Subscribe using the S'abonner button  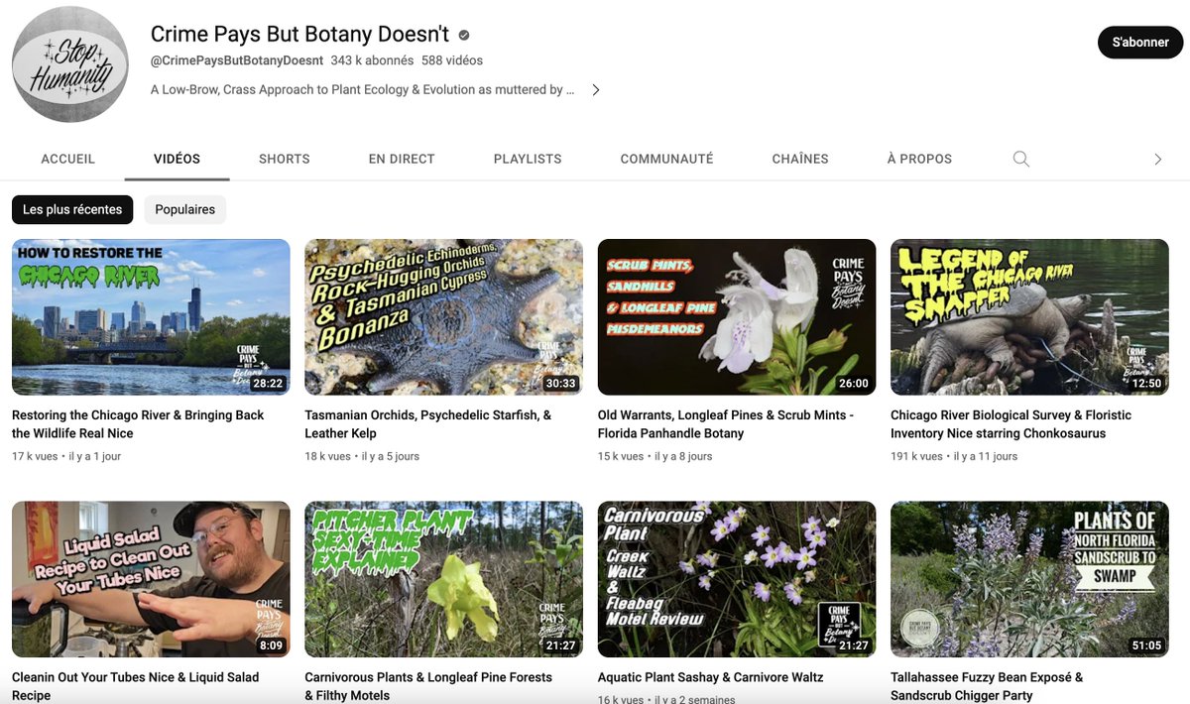click(1140, 43)
